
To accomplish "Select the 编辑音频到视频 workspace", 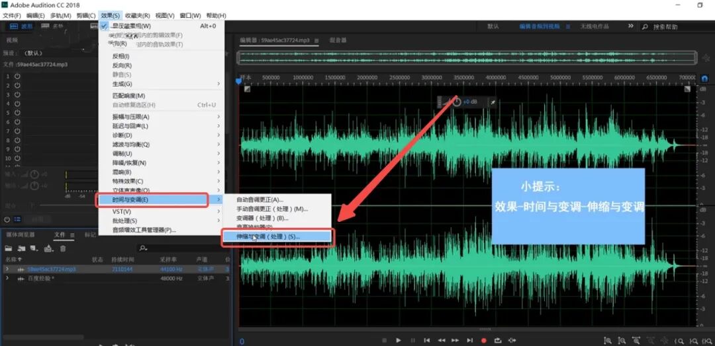I will (x=539, y=26).
